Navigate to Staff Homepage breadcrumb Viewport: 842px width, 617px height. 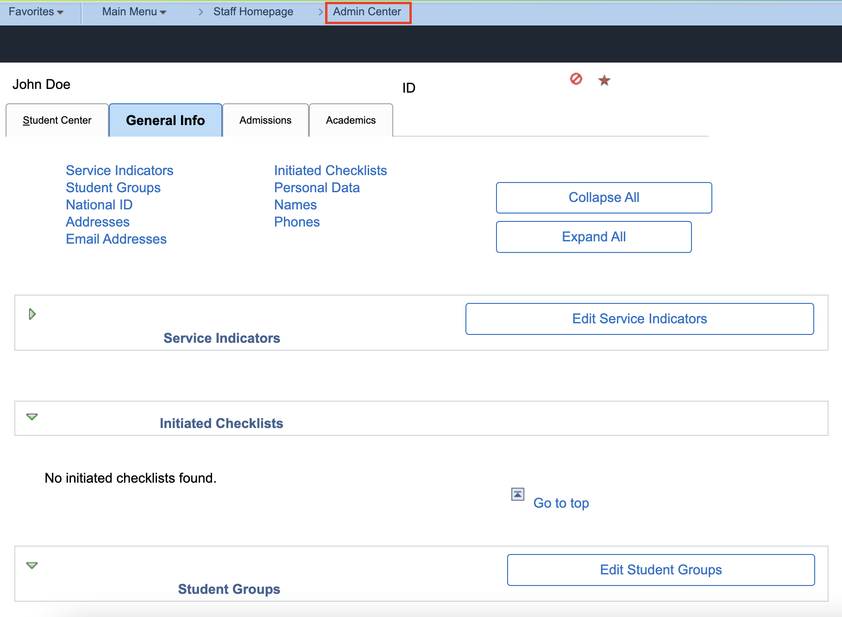[x=253, y=12]
